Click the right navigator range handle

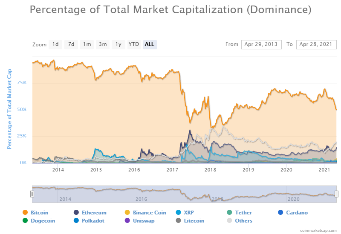pyautogui.click(x=336, y=194)
